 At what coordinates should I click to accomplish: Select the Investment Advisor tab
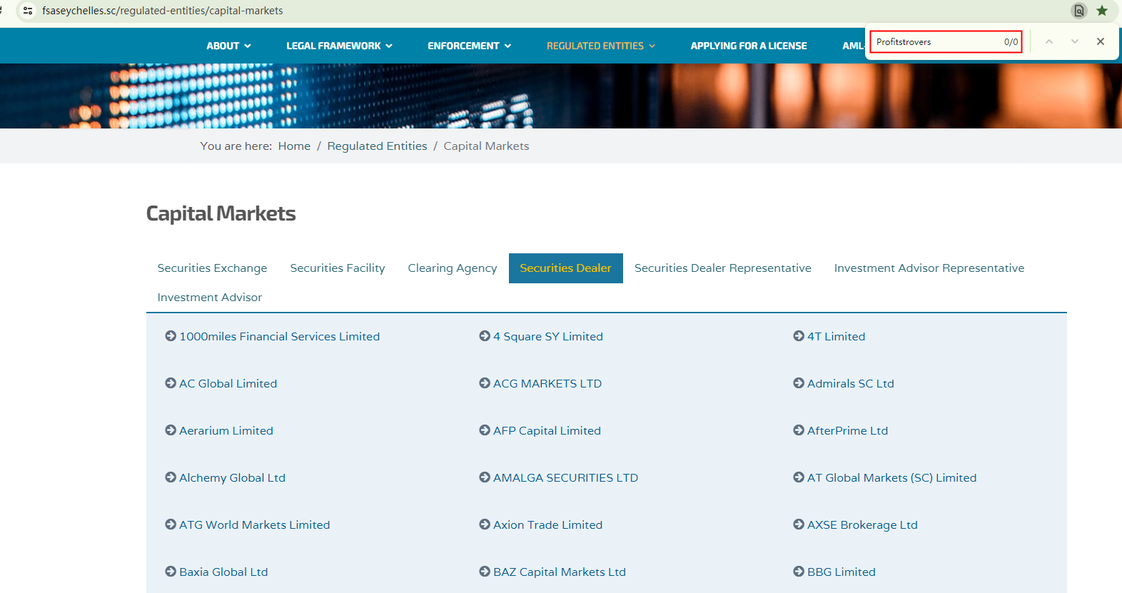coord(209,298)
